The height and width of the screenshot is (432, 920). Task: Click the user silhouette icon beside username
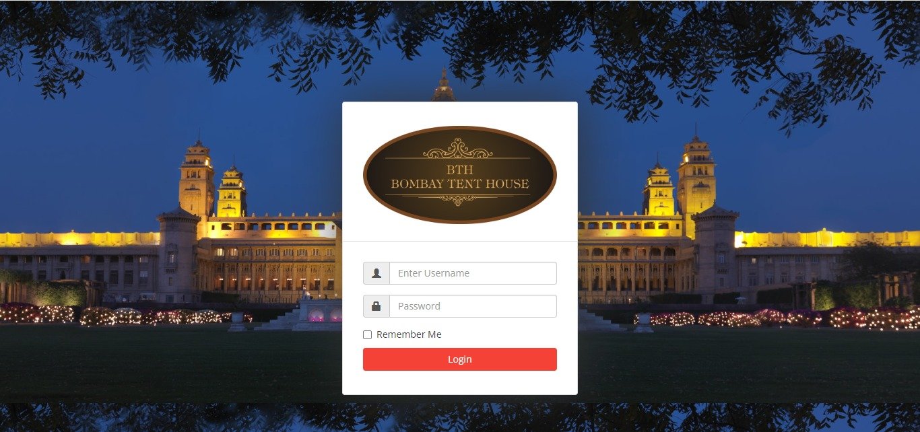(x=376, y=273)
